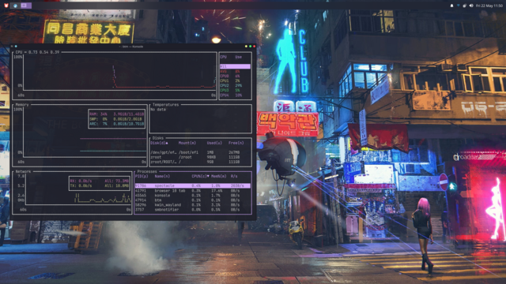
Task: Select CPU1 in the CPU legend
Action: (235, 81)
